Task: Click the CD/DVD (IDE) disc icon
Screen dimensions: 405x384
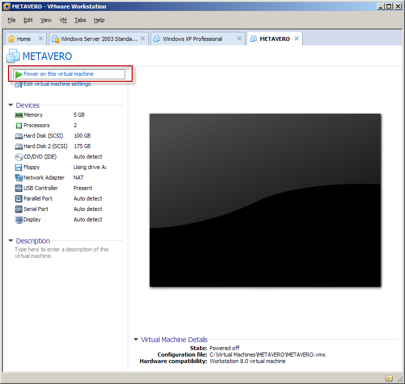Action: 18,157
